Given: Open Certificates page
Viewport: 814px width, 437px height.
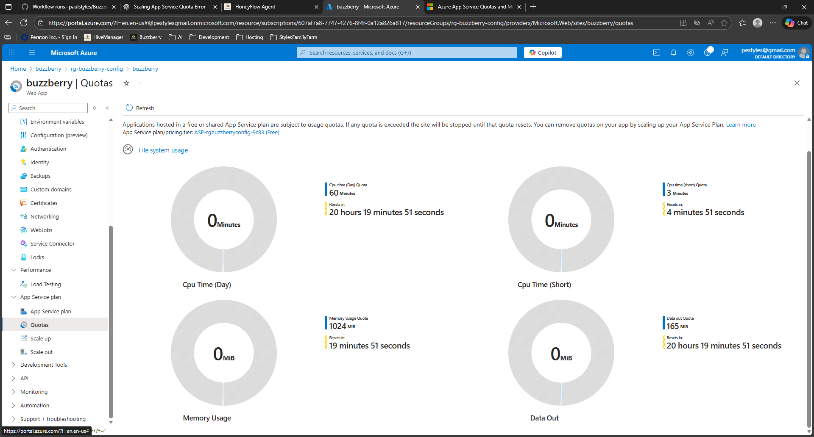Looking at the screenshot, I should [x=44, y=203].
